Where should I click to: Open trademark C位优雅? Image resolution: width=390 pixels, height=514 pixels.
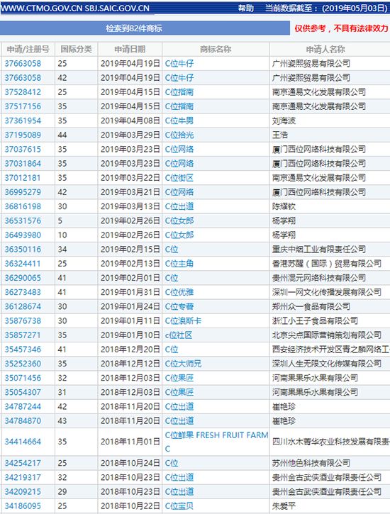click(x=179, y=292)
